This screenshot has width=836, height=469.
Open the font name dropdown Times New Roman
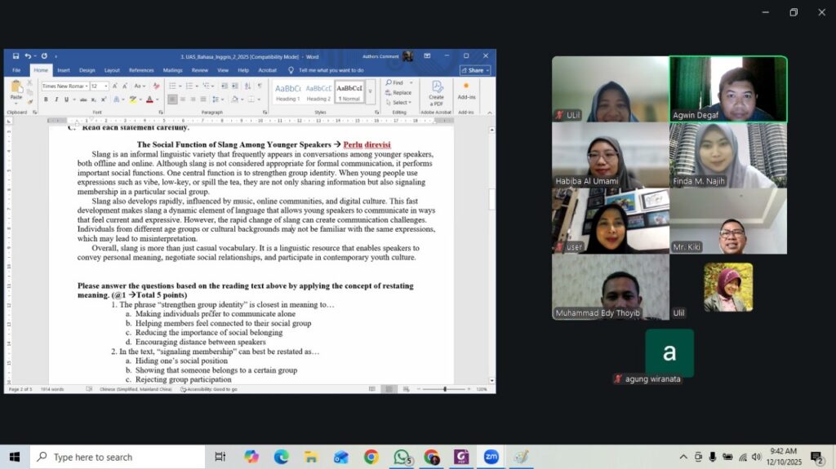(x=64, y=86)
